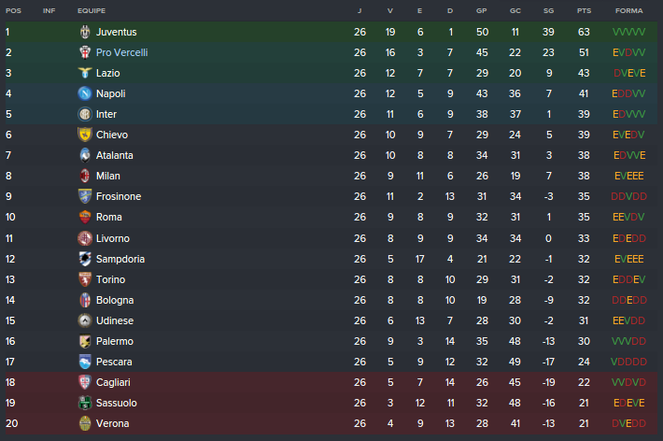663x441 pixels.
Task: Click the Torino club badge
Action: tap(85, 279)
